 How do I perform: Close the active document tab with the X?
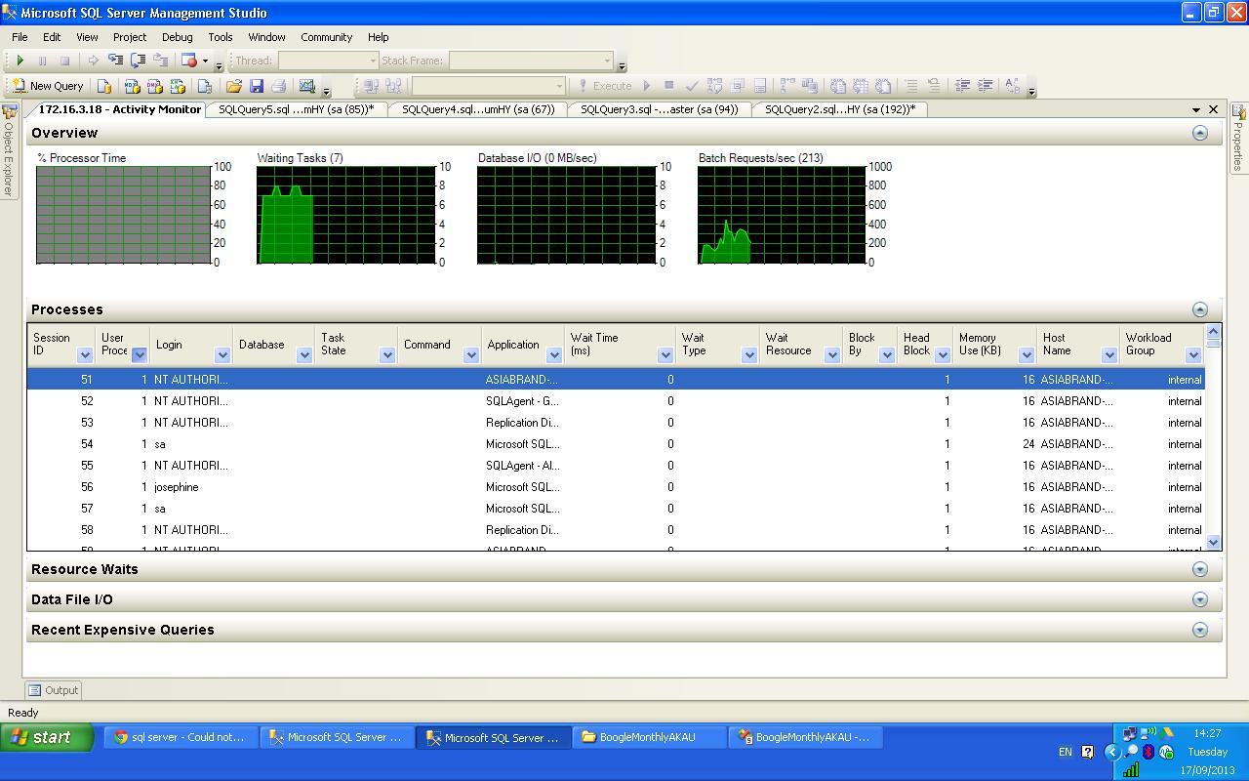1214,109
